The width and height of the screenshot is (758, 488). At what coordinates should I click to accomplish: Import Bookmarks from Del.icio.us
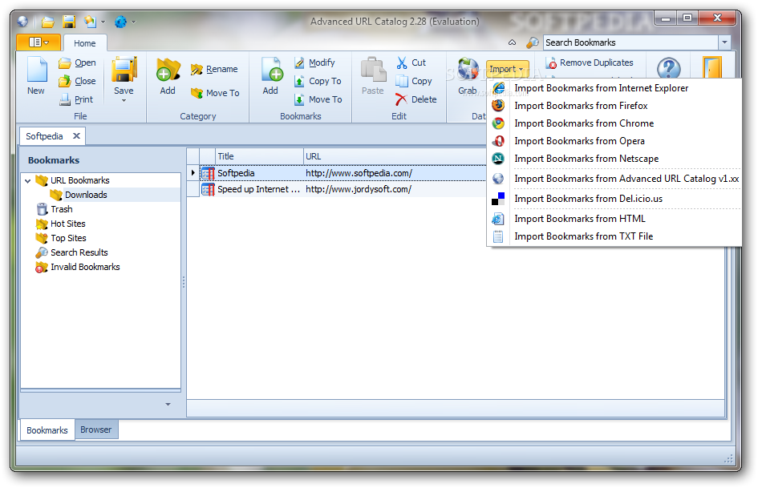[x=614, y=199]
